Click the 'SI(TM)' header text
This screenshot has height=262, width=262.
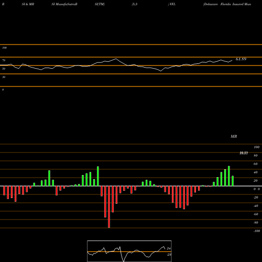[x=100, y=4]
